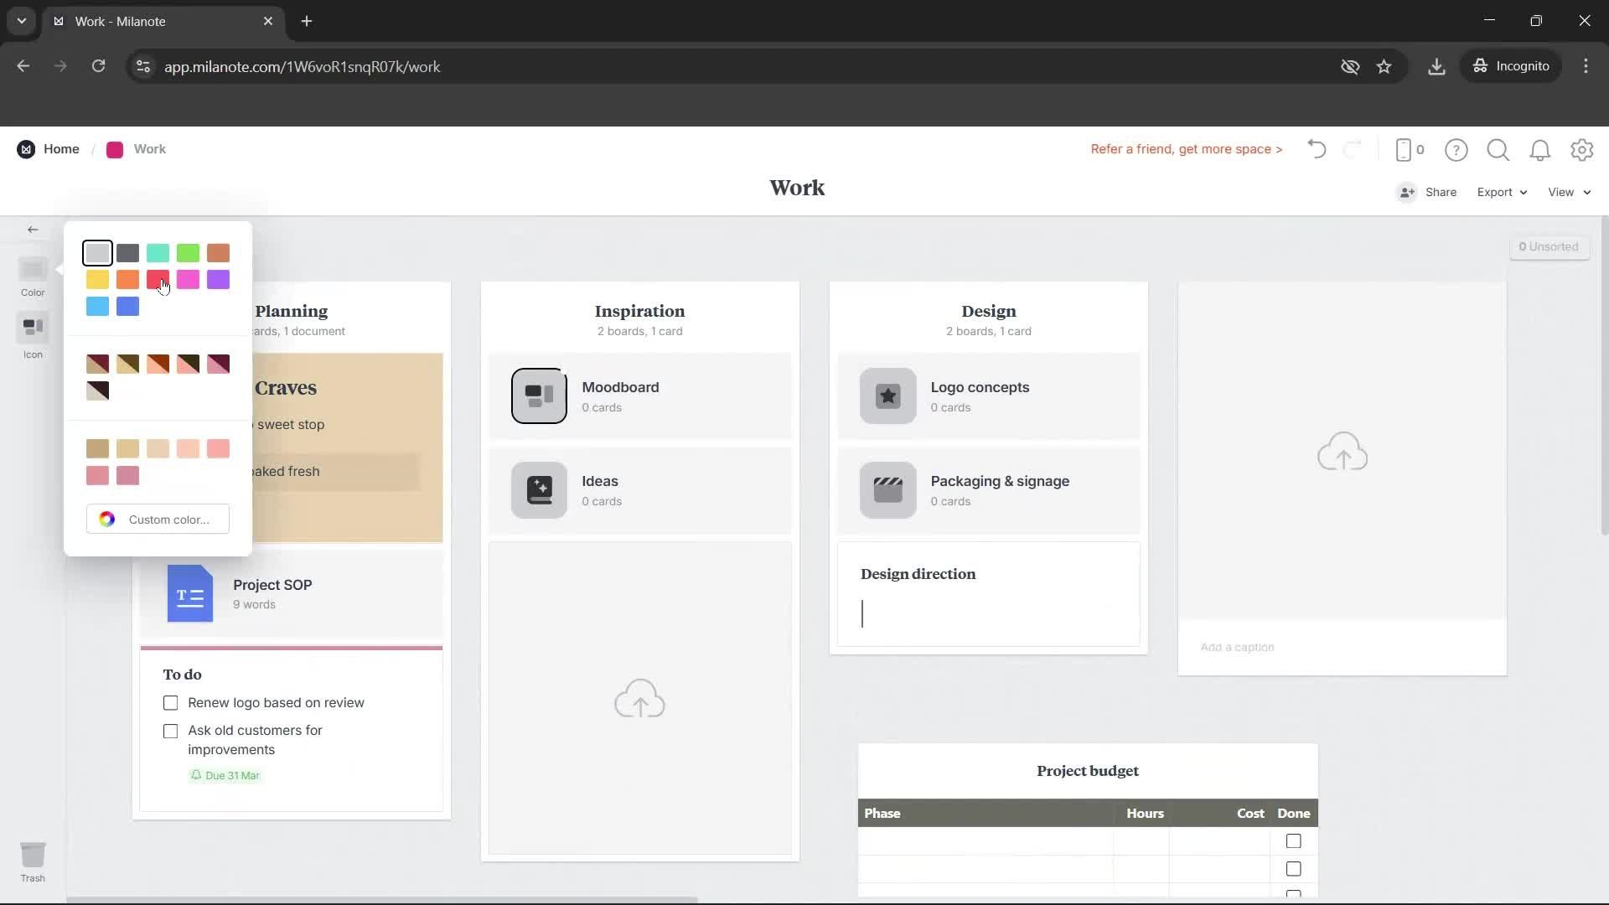
Task: Check the 'Ask old customers for improvements' task
Action: (x=170, y=731)
